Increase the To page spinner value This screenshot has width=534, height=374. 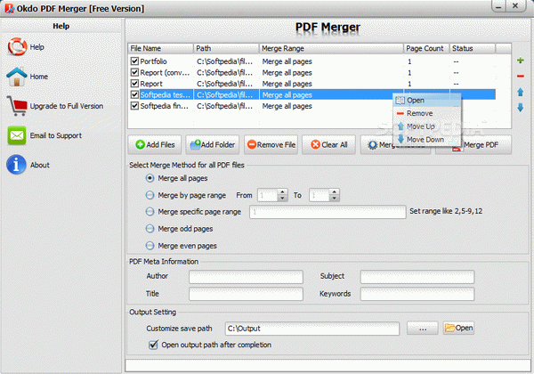click(x=334, y=192)
